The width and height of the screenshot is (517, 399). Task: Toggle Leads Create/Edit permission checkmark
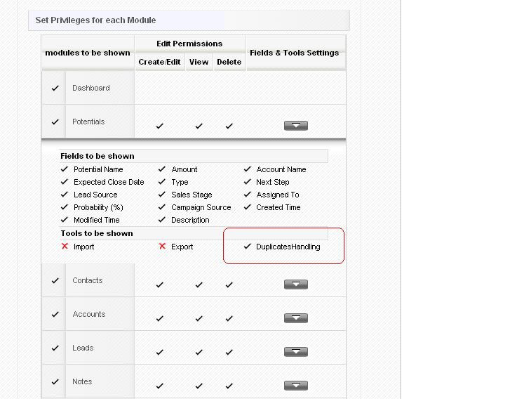click(160, 353)
